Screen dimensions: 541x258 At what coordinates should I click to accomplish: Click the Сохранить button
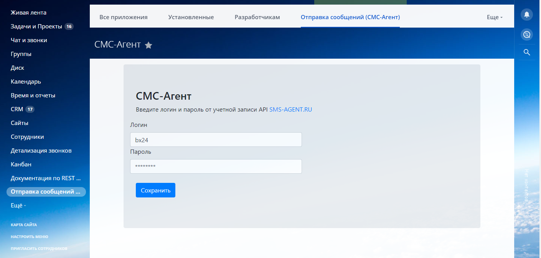click(x=155, y=190)
